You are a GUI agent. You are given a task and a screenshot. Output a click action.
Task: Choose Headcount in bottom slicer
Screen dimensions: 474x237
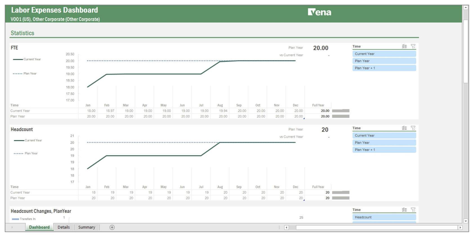(384, 217)
